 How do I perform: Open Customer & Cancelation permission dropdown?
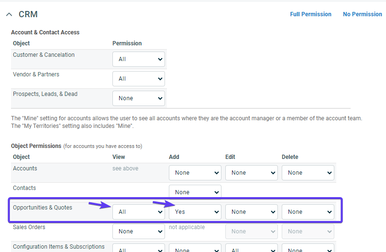[x=139, y=59]
